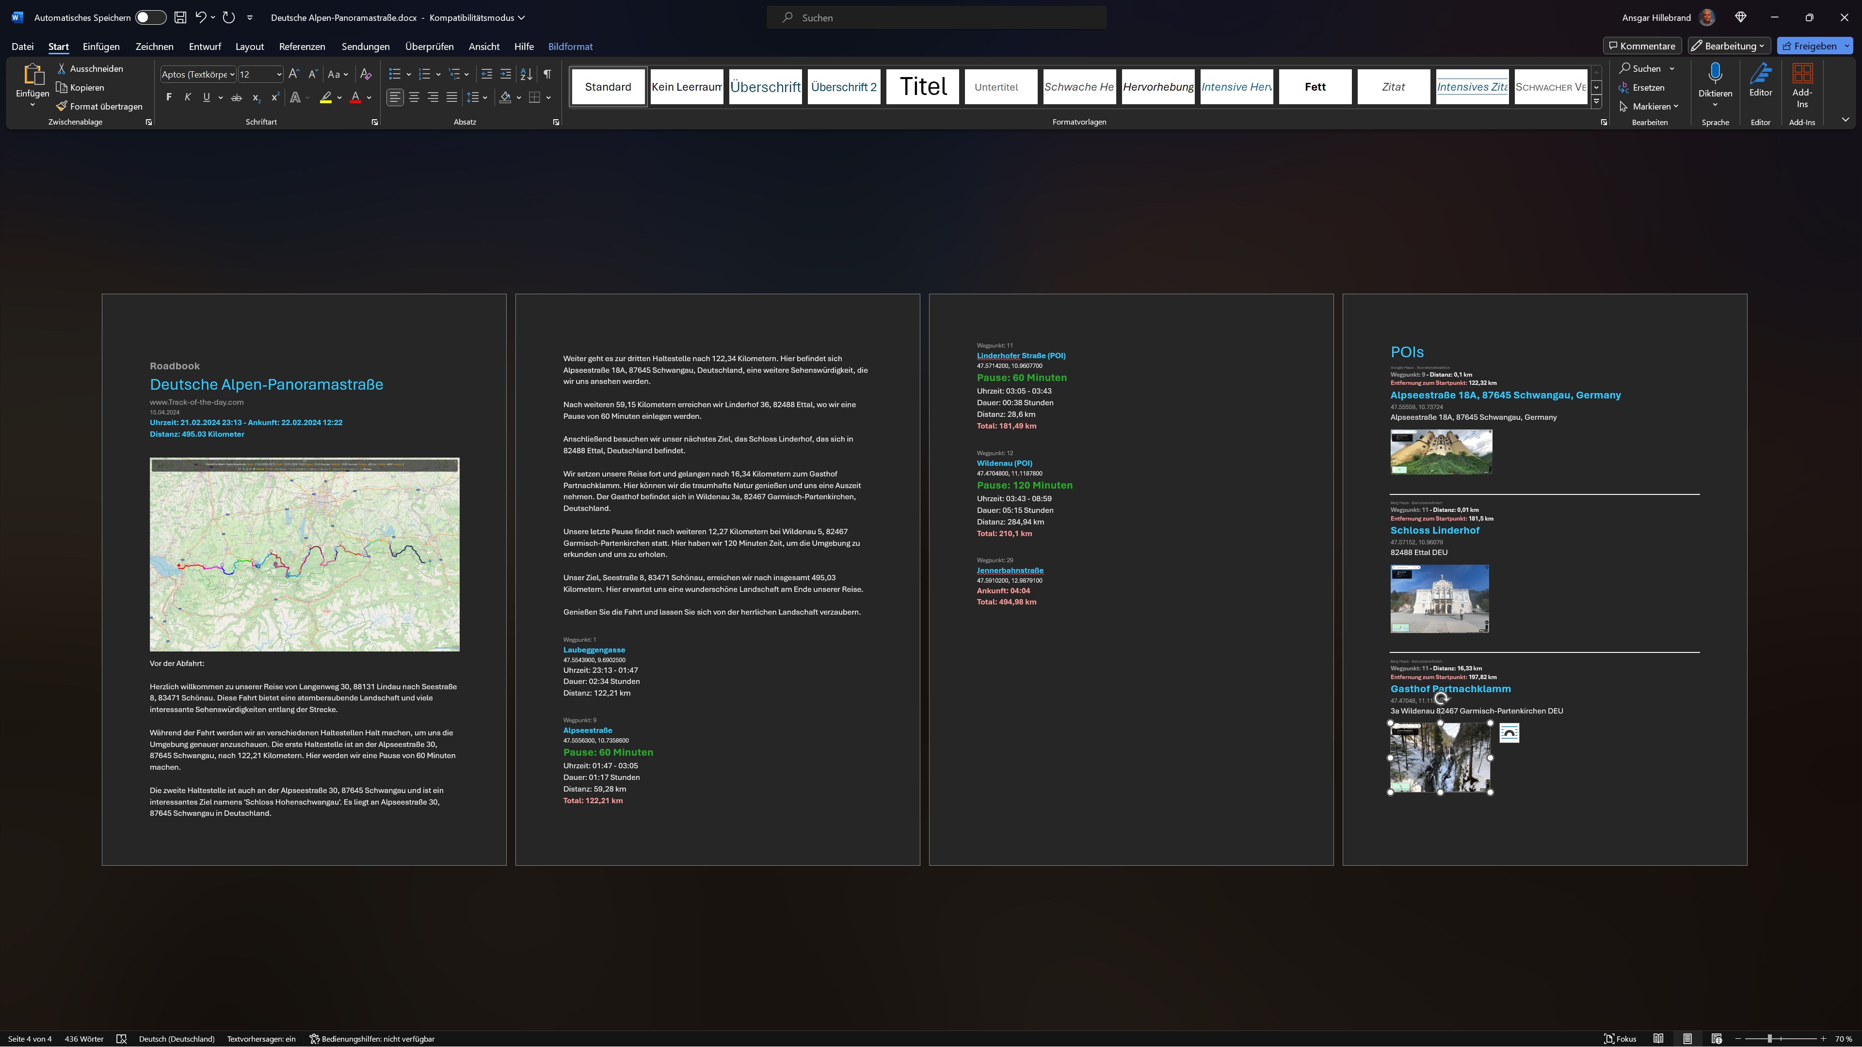Open the Bearbeitung mode dropdown

(x=1728, y=46)
